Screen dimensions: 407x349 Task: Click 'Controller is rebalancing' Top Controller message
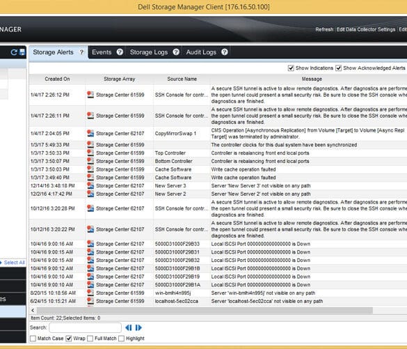(x=260, y=153)
